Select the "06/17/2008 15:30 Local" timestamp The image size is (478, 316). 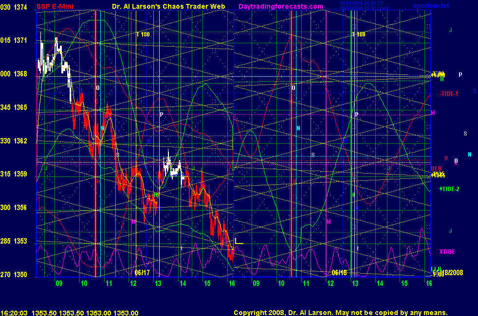pos(364,8)
